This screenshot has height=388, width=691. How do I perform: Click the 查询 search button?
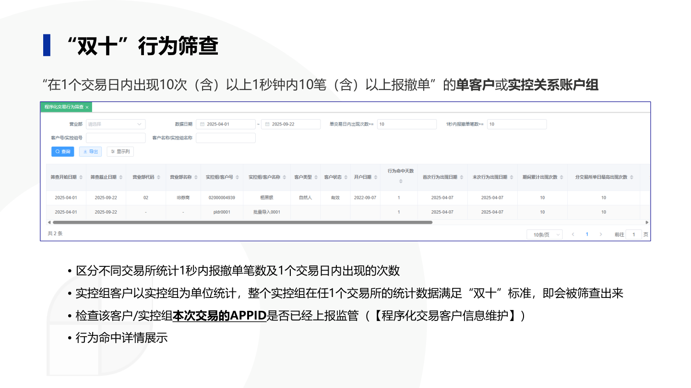[63, 151]
